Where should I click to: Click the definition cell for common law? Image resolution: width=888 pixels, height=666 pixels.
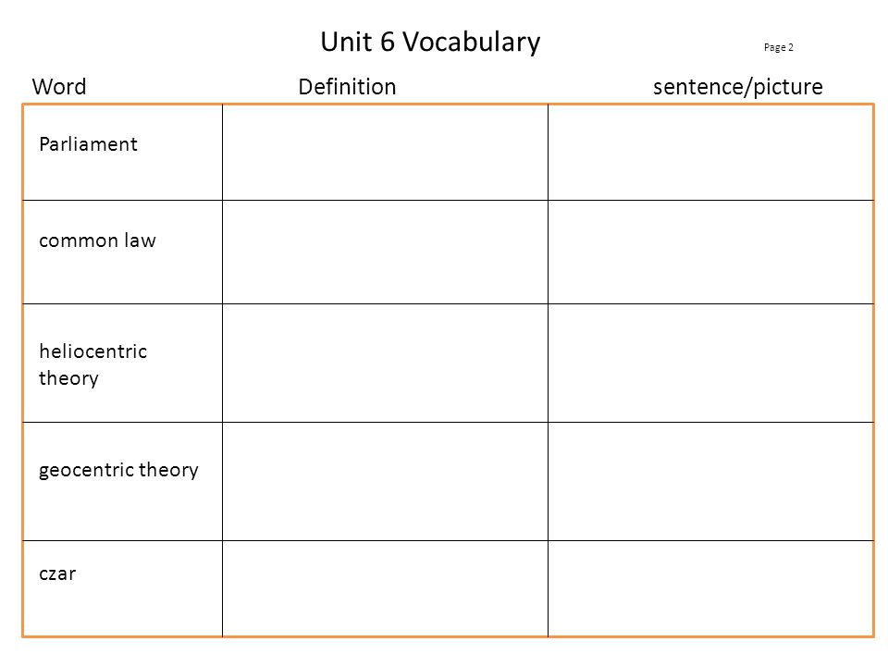385,252
